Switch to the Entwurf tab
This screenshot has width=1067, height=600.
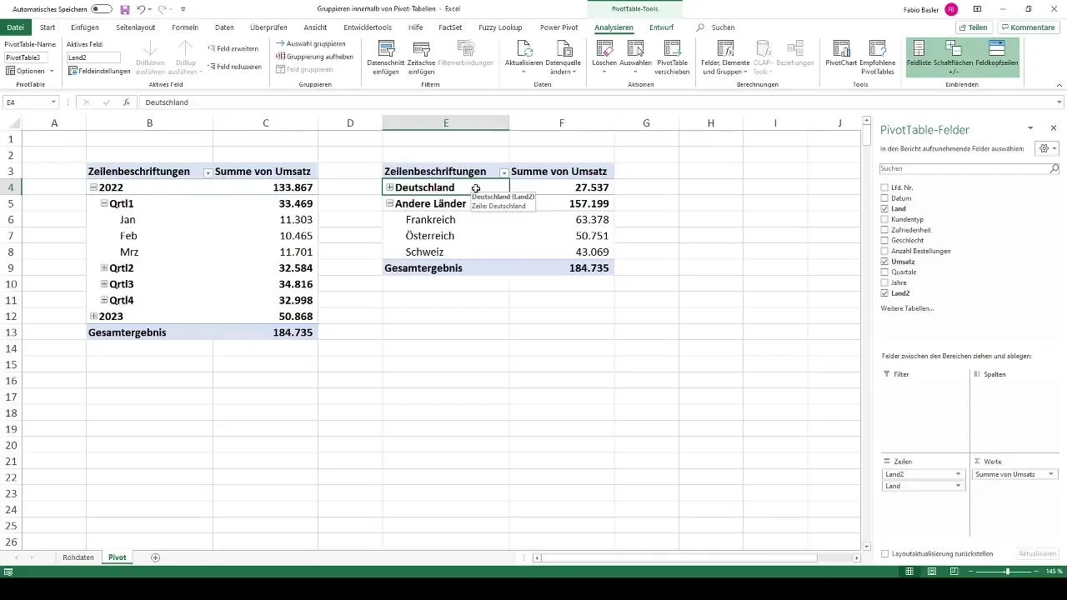(x=661, y=27)
